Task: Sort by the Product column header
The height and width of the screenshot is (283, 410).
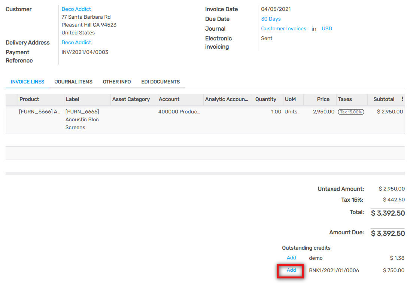Action: coord(29,99)
